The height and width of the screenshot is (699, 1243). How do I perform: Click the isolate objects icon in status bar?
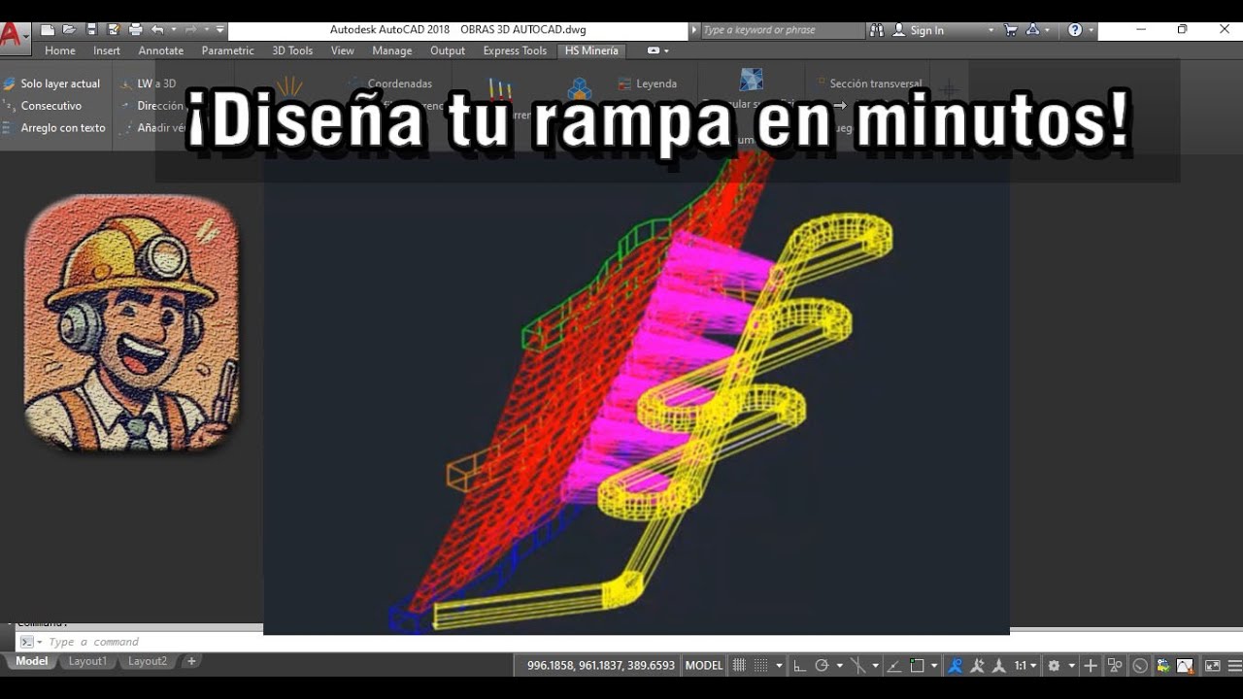pos(1114,666)
